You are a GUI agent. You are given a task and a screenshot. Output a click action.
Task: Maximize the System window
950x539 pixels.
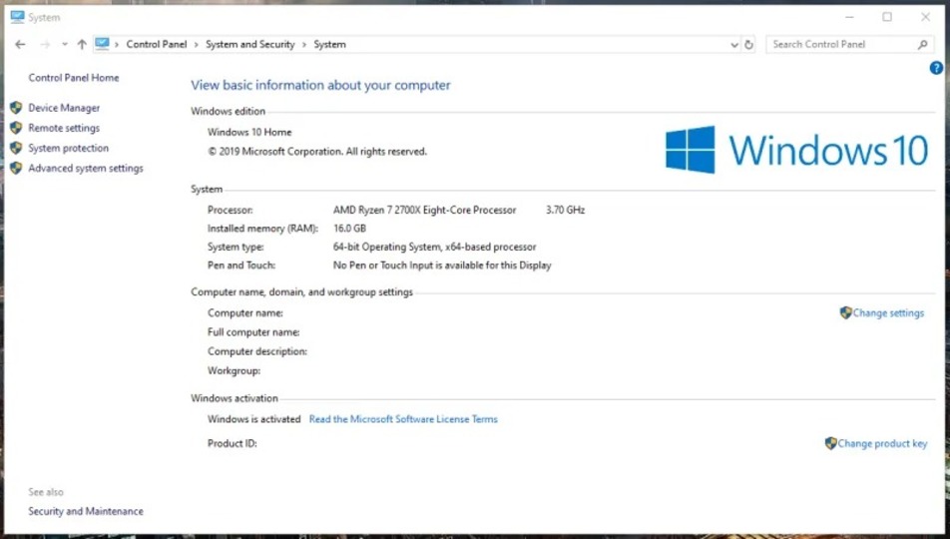click(x=887, y=17)
